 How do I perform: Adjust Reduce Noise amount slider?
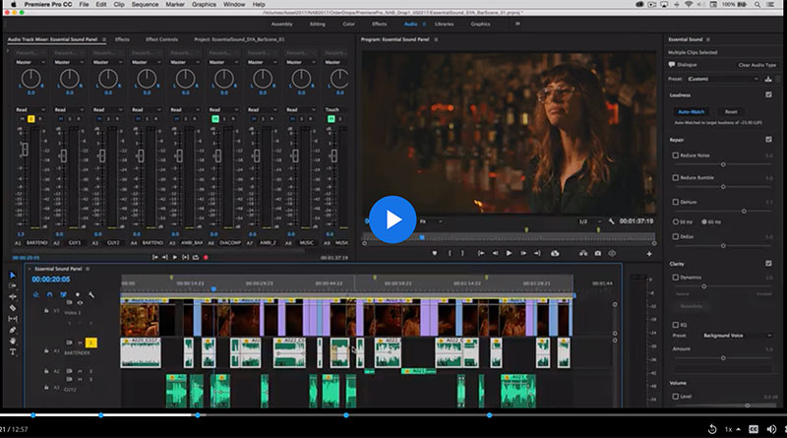tap(723, 164)
